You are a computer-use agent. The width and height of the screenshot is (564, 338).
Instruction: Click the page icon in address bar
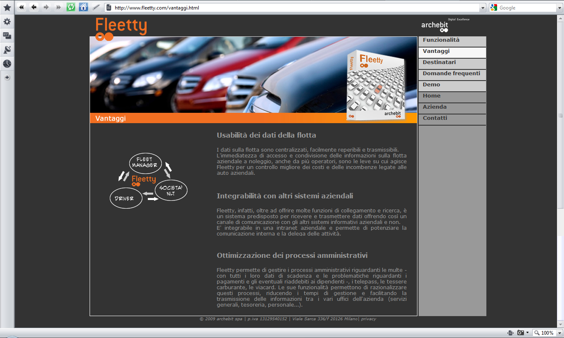click(x=109, y=7)
